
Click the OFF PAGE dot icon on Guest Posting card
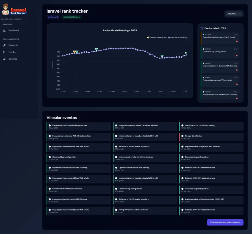click(x=204, y=35)
